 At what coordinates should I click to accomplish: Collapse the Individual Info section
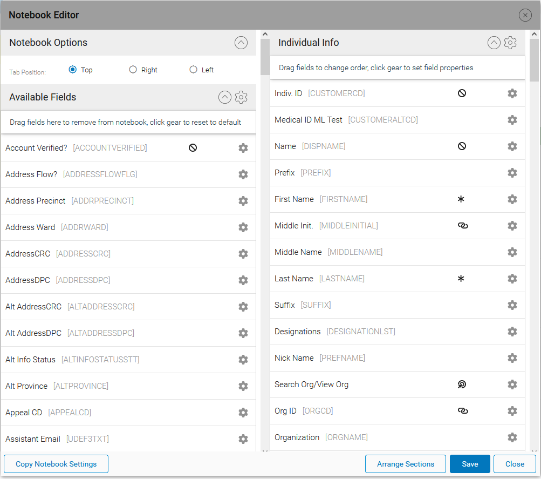[494, 43]
